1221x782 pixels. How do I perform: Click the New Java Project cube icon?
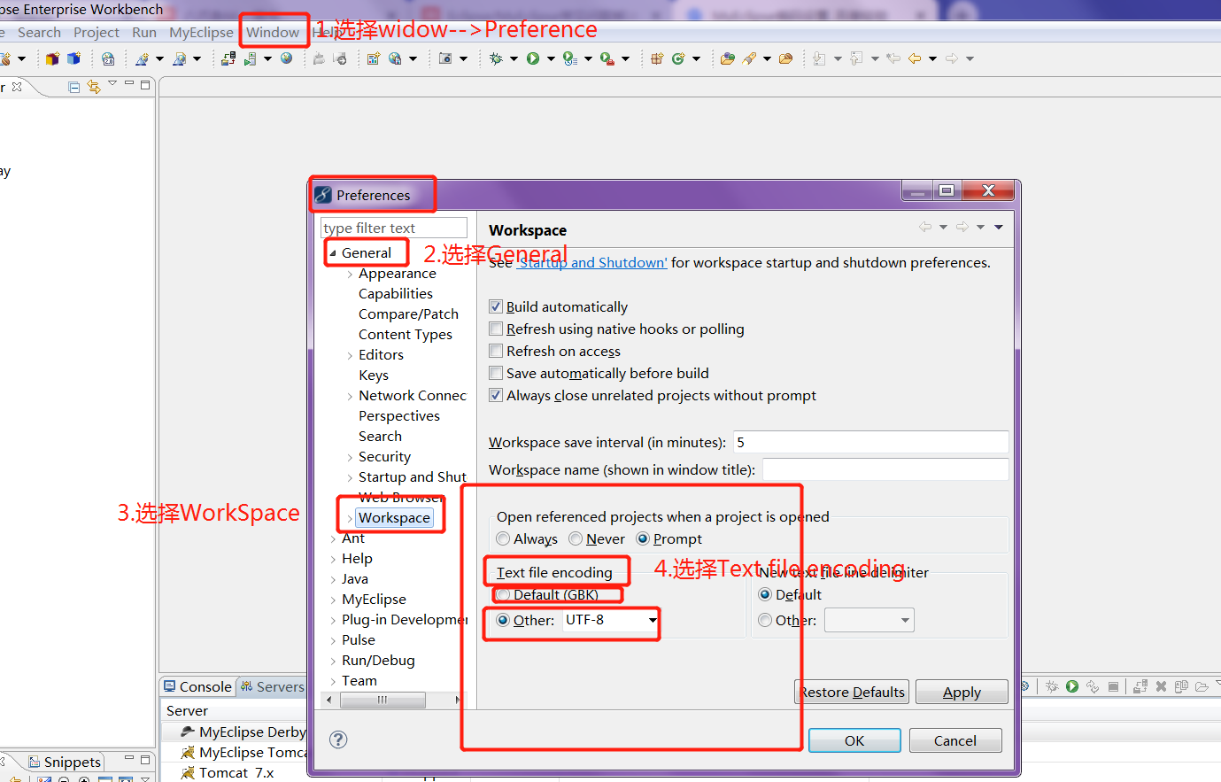pyautogui.click(x=52, y=58)
